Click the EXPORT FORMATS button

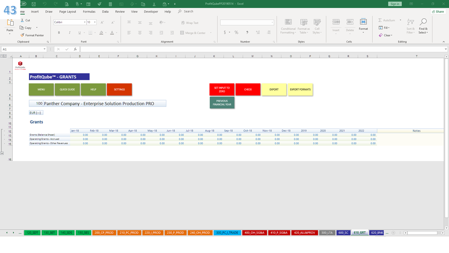click(300, 90)
